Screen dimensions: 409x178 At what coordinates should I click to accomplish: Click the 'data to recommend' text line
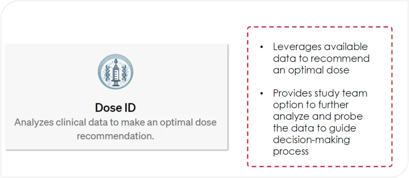coord(322,58)
